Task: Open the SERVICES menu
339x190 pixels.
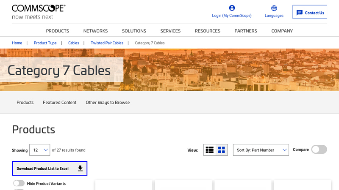Action: pyautogui.click(x=170, y=31)
